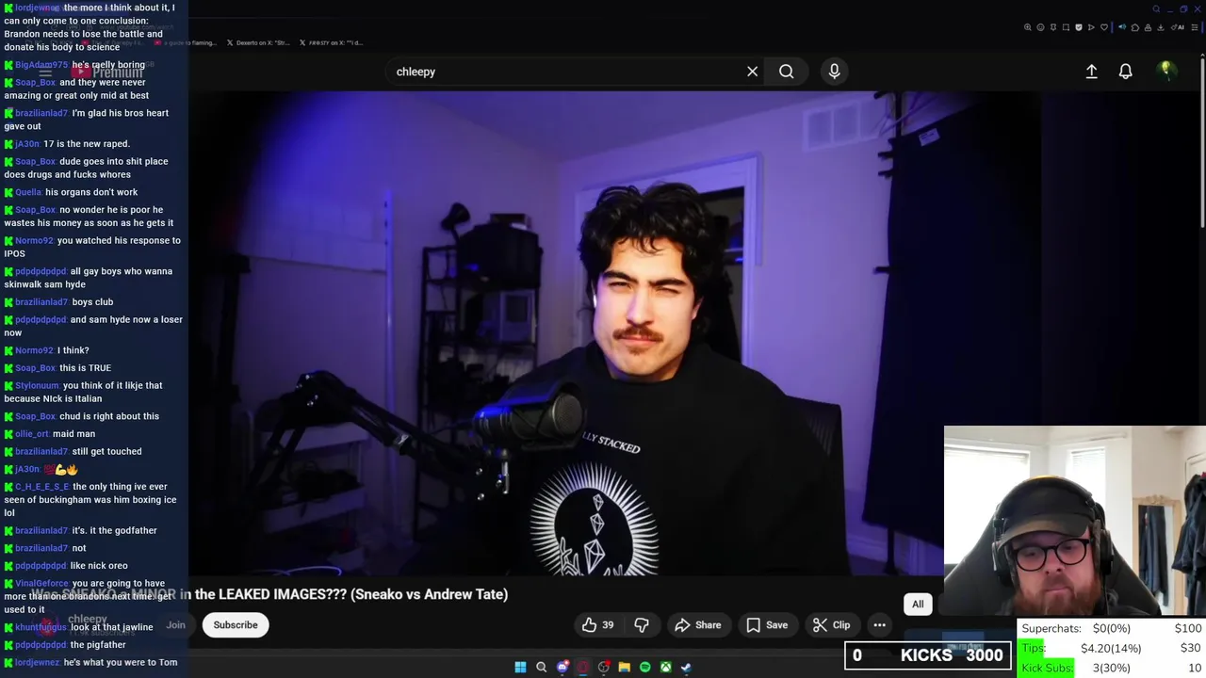Open the browser profile person icon
Screen dimensions: 1206x678
click(1148, 27)
